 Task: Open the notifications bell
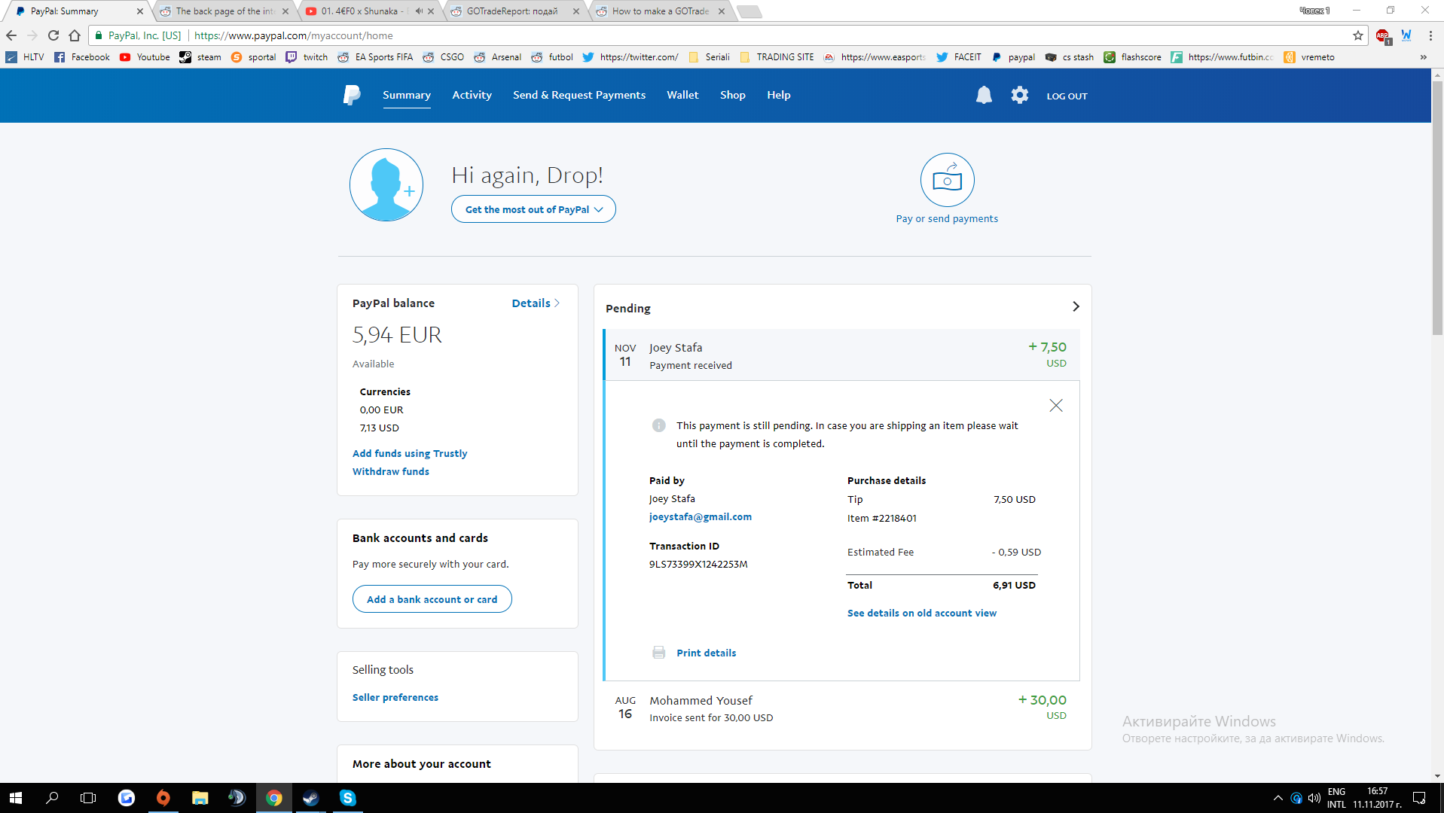point(984,95)
